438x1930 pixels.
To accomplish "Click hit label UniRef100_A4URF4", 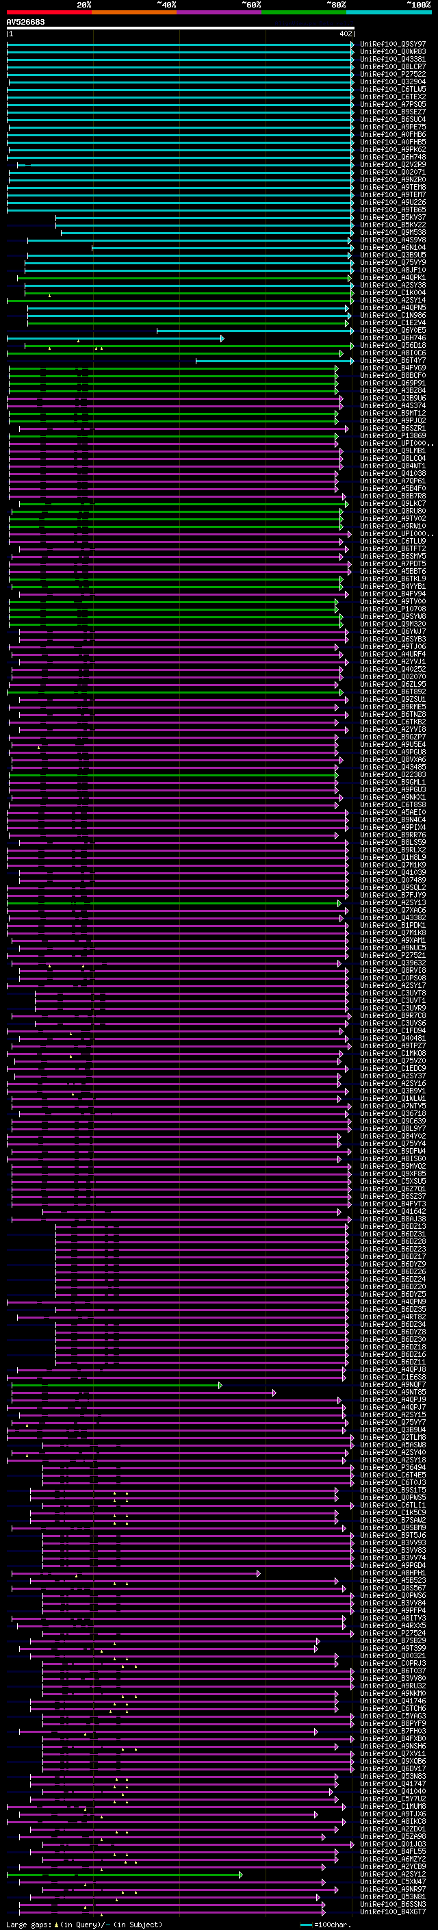I will 392,654.
